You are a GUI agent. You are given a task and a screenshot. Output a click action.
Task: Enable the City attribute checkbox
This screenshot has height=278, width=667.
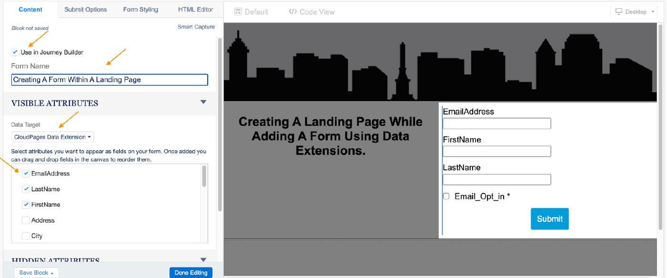point(26,236)
